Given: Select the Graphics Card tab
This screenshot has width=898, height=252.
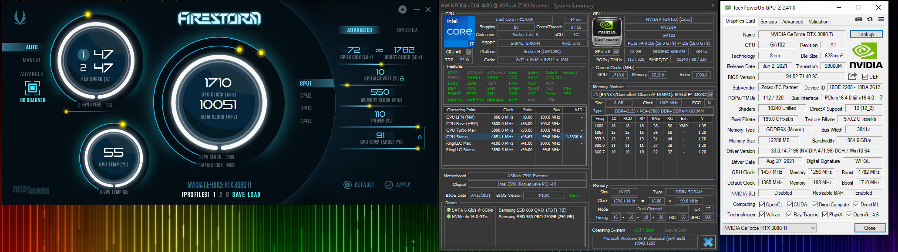Looking at the screenshot, I should [x=740, y=21].
